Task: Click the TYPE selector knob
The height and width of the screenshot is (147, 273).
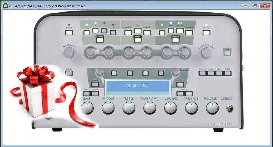Action: tap(100, 71)
